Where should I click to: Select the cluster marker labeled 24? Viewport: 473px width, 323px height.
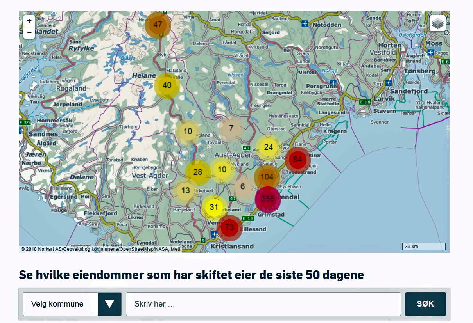[x=269, y=147]
